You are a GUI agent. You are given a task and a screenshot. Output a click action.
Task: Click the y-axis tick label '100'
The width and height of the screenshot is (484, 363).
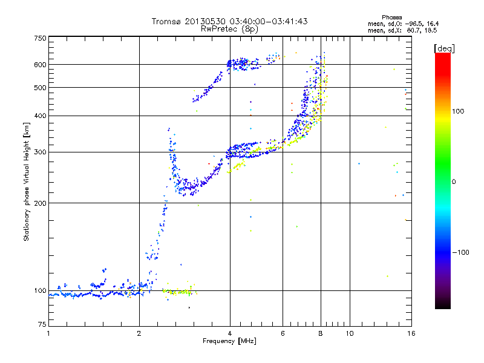point(40,290)
